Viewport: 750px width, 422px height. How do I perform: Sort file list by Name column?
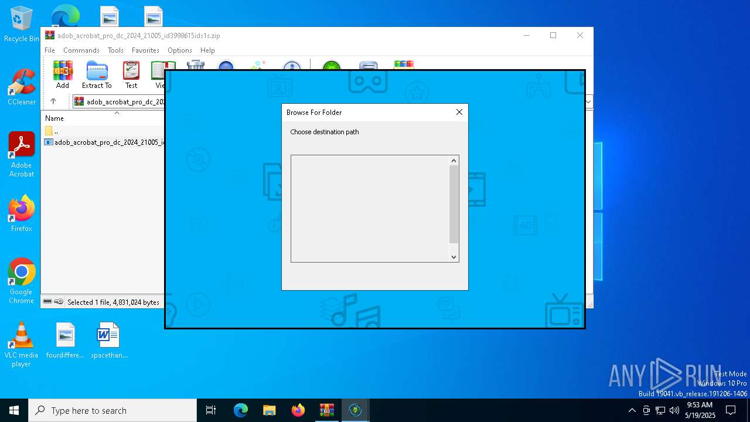pyautogui.click(x=54, y=118)
